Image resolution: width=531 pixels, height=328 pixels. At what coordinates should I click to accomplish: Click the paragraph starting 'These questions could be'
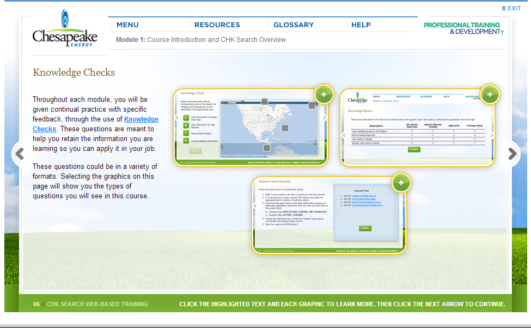click(95, 181)
